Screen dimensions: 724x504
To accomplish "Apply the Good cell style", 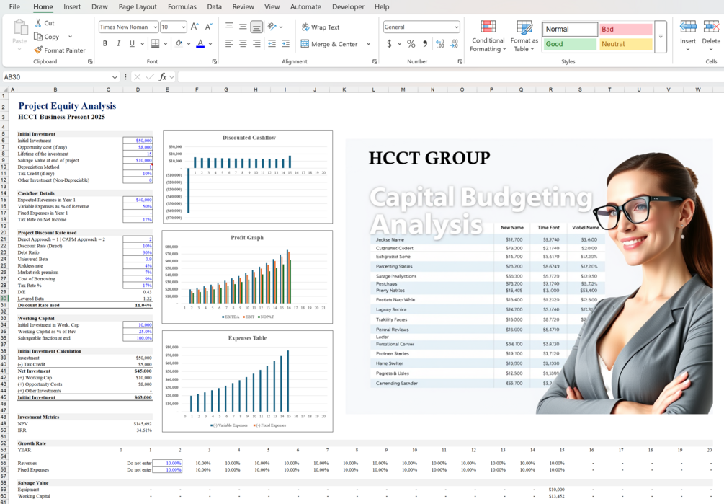I will [570, 44].
